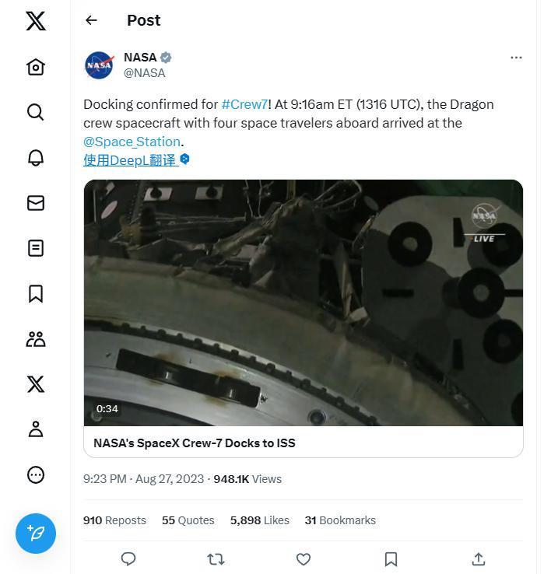This screenshot has height=574, width=558.
Task: Open the Lists icon in sidebar
Action: click(x=36, y=248)
